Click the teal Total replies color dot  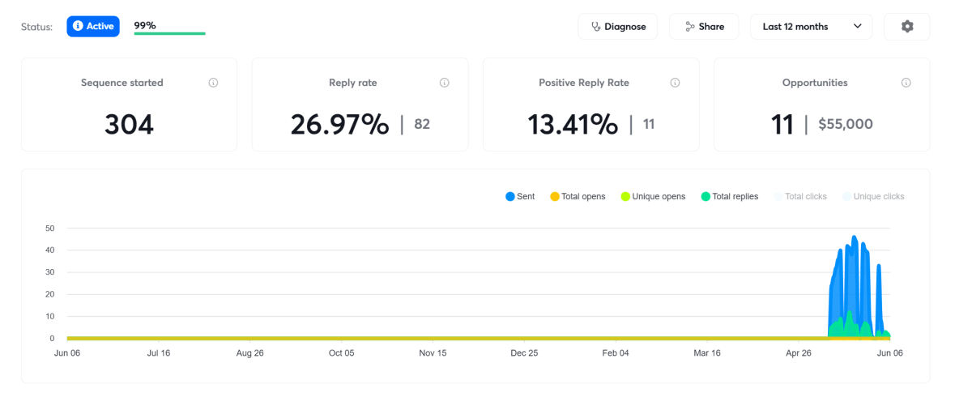click(706, 197)
